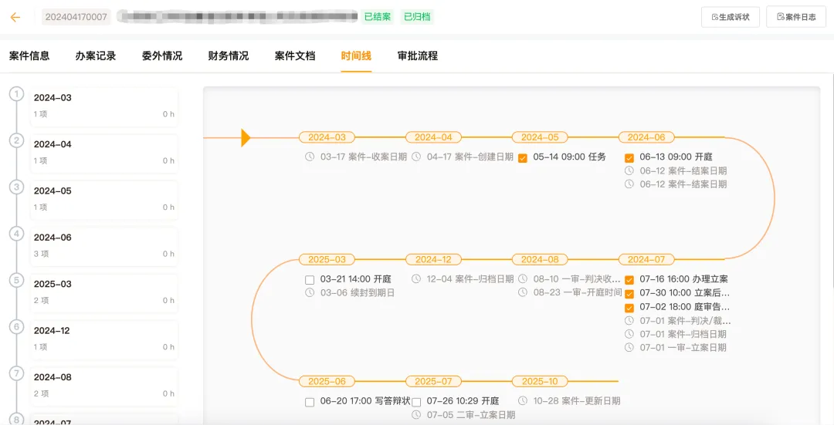Click step circle 6 in the left list
The image size is (834, 425).
click(x=16, y=327)
